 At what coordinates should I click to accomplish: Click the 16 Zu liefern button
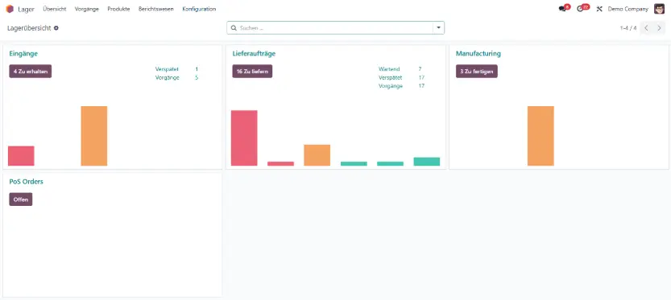[252, 72]
